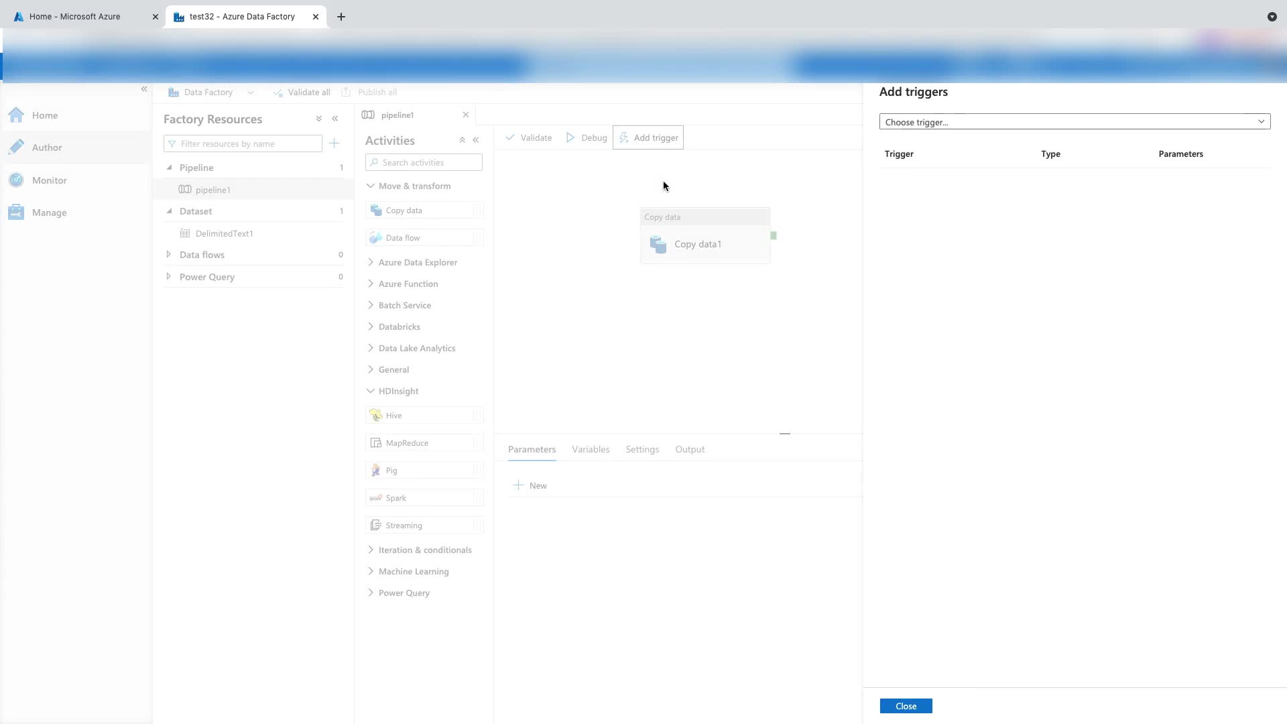
Task: Open Author pencil icon in sidebar
Action: pos(17,147)
